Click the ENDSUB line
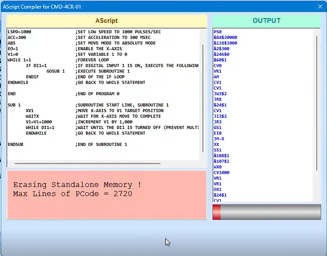Viewport: 327px width, 256px height. tap(16, 144)
